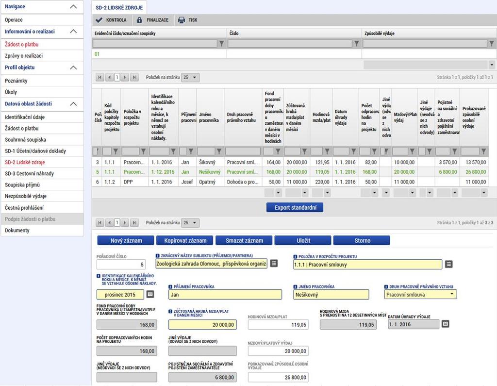Go to first page in lower pager
Screen dimensions: 497x386
[x=100, y=223]
